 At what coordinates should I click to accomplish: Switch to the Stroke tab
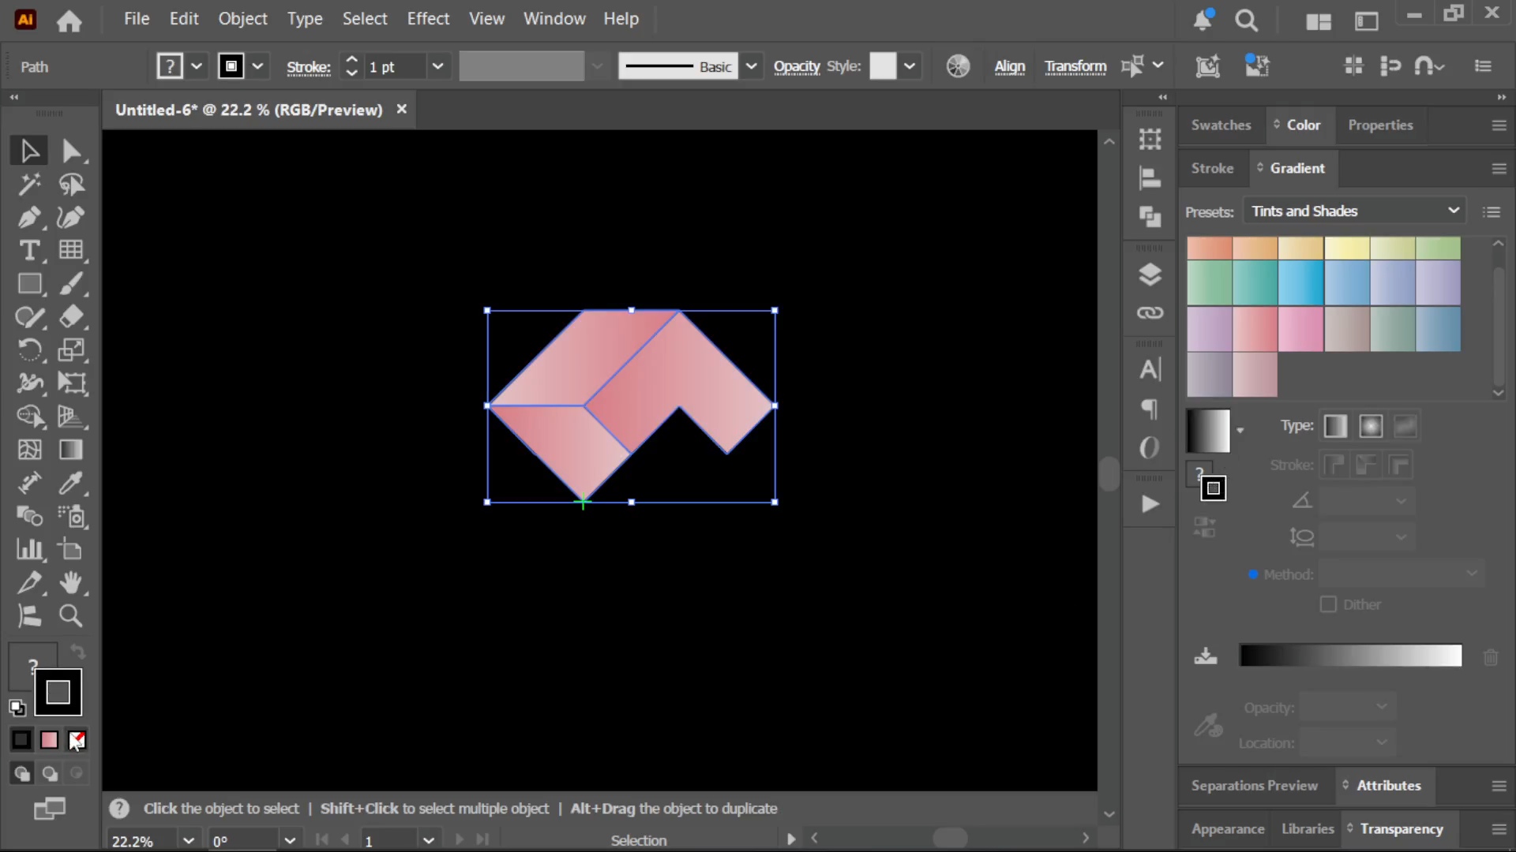tap(1212, 168)
